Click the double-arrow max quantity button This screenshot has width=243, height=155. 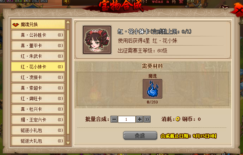point(147,119)
